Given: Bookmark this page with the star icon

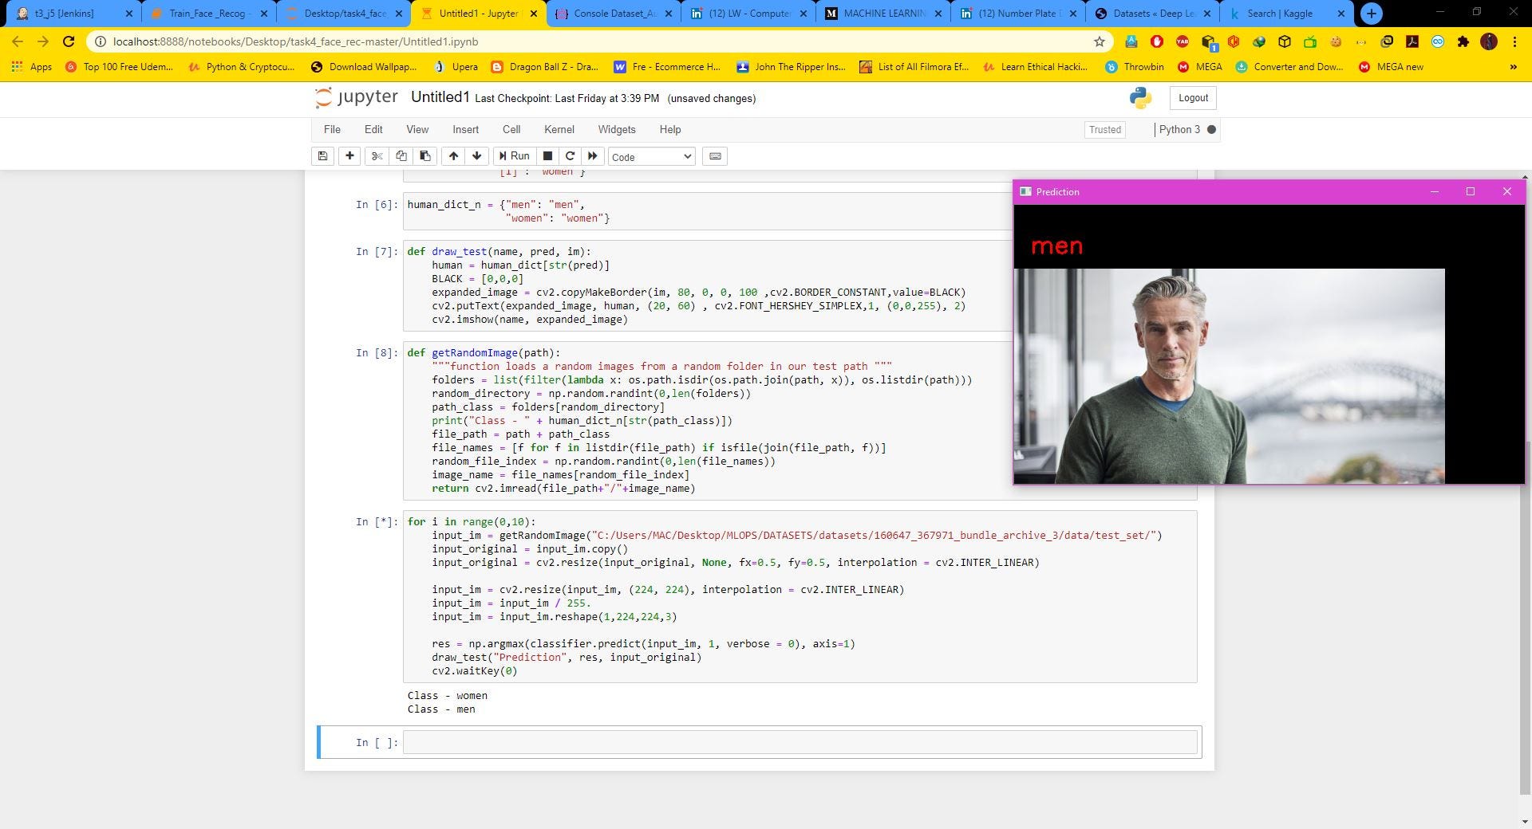Looking at the screenshot, I should coord(1100,41).
